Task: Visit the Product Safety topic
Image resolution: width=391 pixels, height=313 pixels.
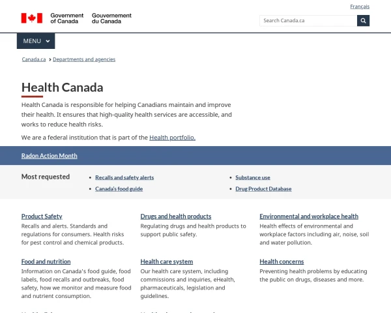Action: pyautogui.click(x=42, y=216)
